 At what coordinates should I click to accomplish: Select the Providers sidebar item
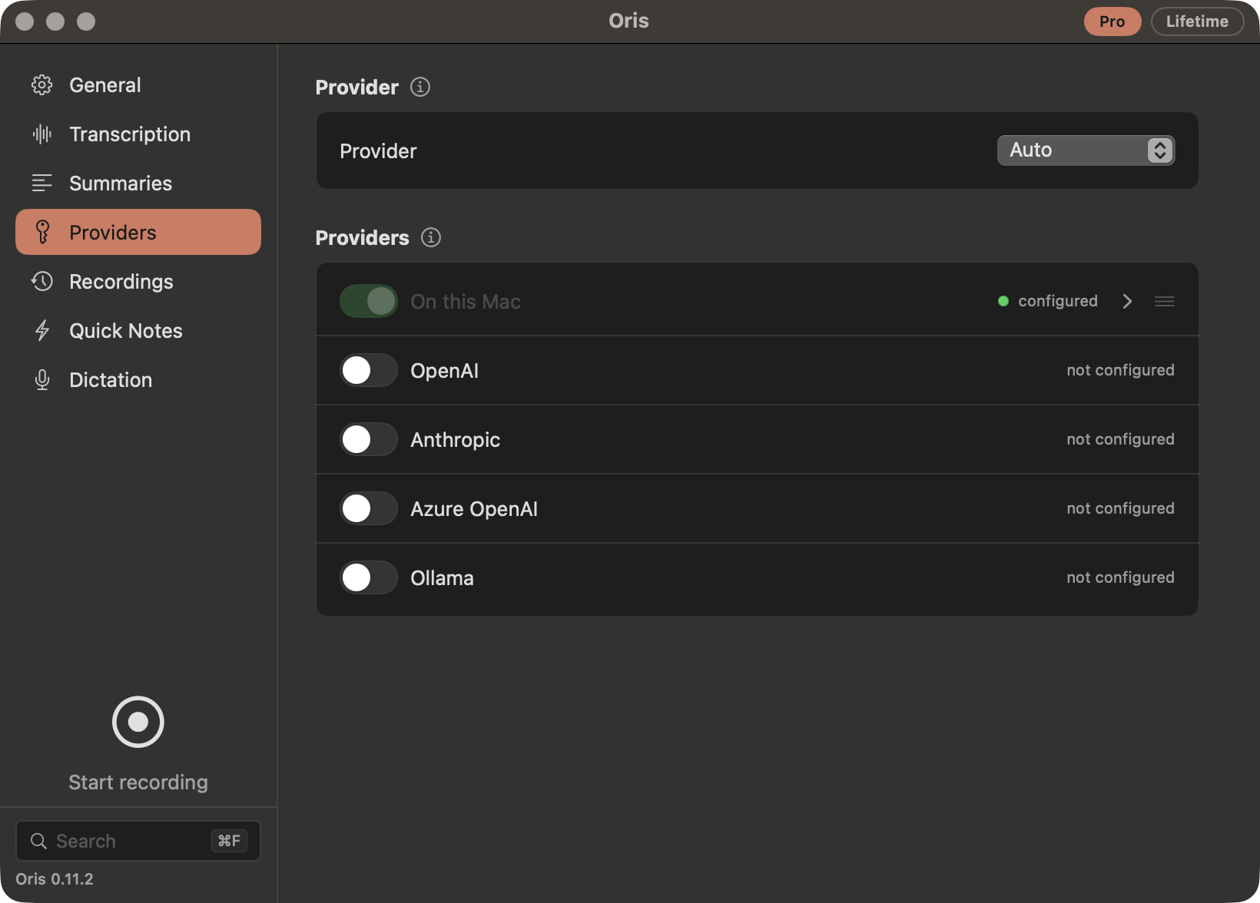tap(138, 232)
